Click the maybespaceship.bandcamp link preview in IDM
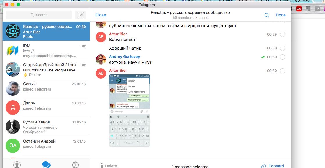 click(49, 53)
